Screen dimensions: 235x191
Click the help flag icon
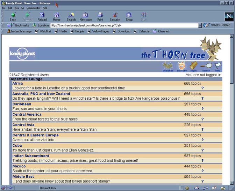[218, 67]
